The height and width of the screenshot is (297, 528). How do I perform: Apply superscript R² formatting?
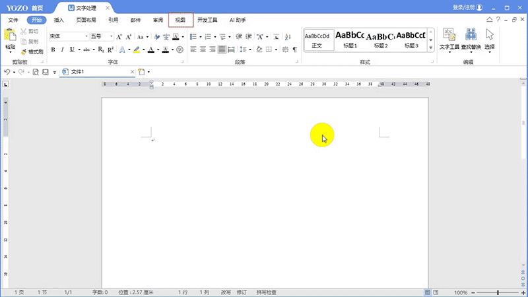point(110,50)
